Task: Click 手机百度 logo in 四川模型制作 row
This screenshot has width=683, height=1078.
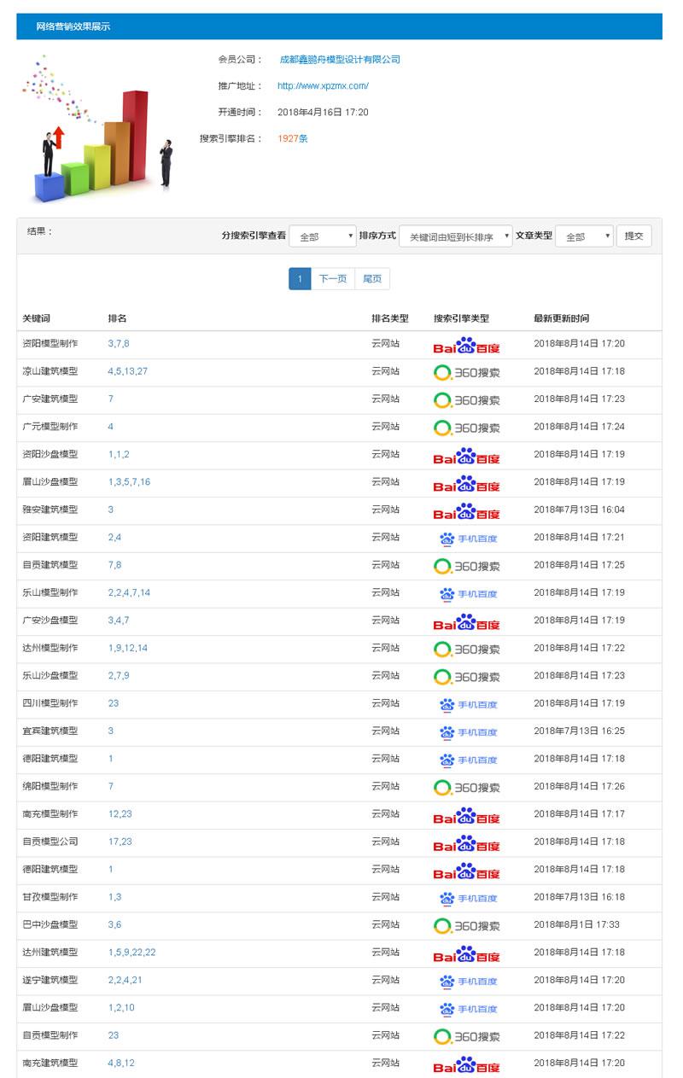Action: (x=468, y=705)
